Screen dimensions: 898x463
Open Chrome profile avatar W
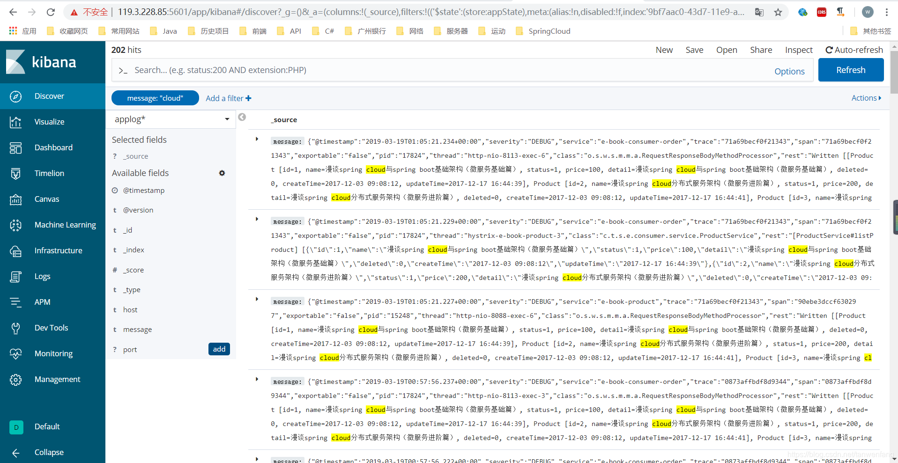868,12
